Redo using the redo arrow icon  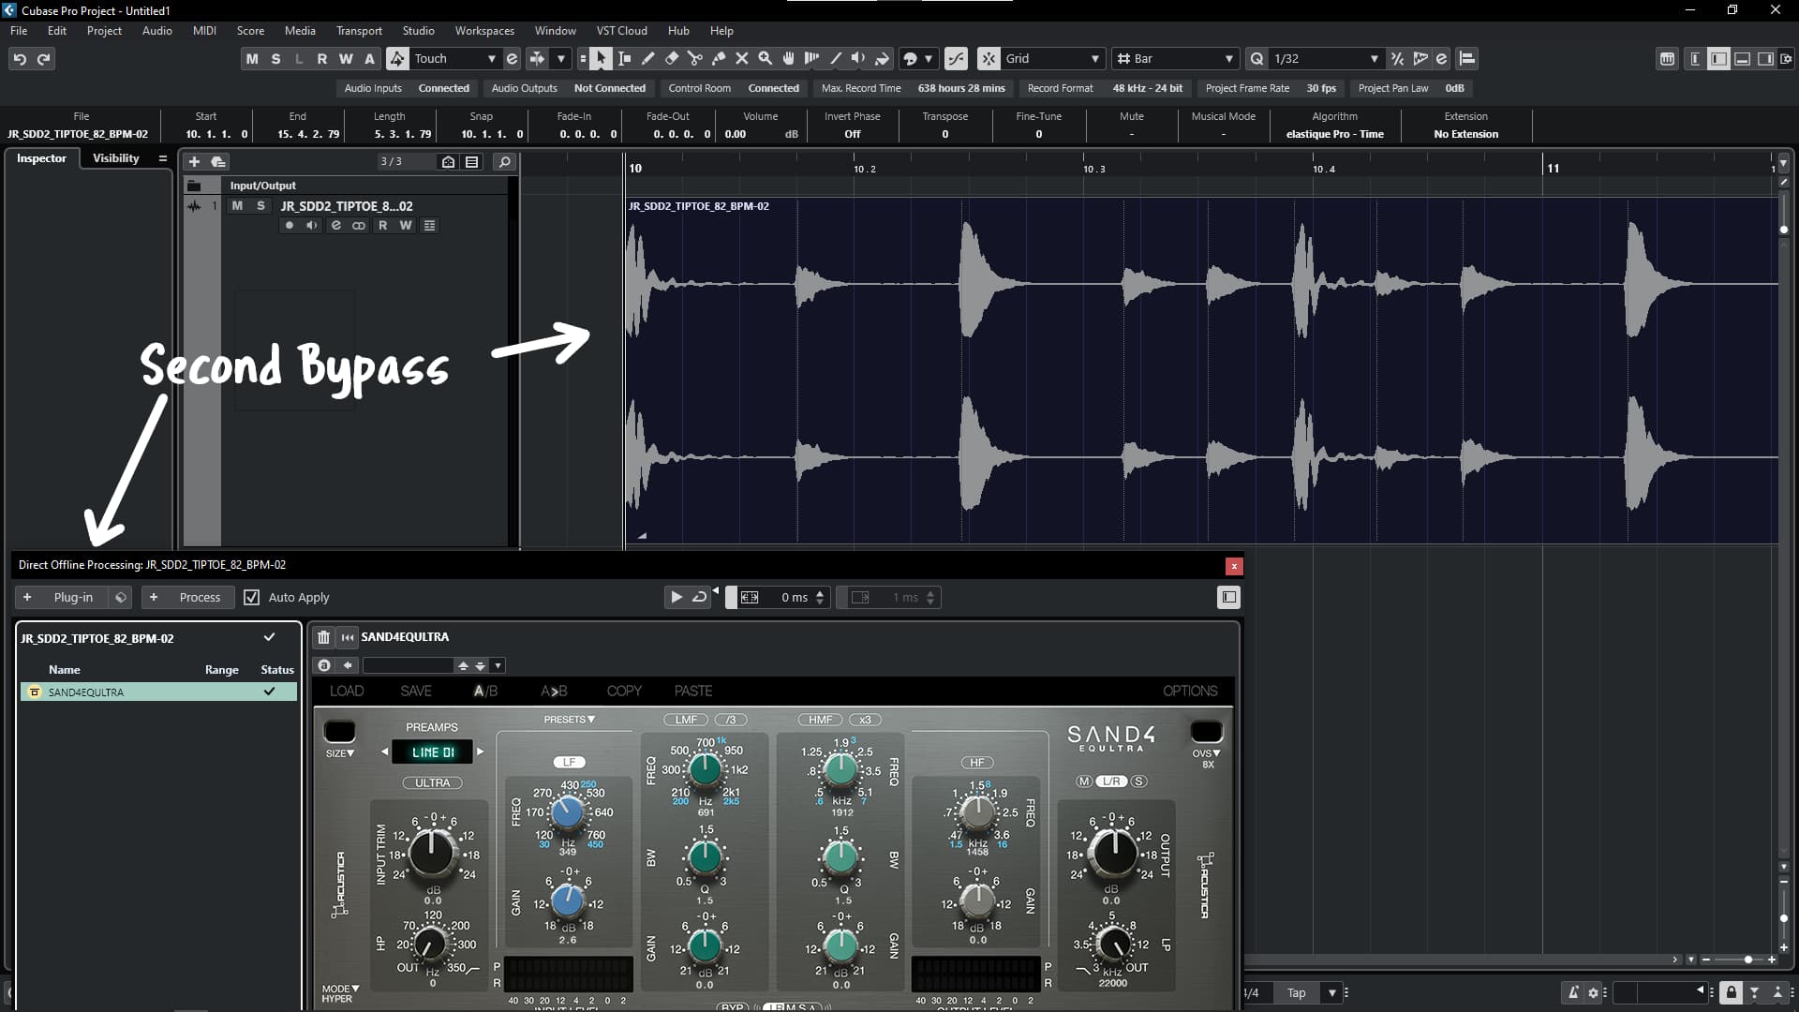click(43, 59)
